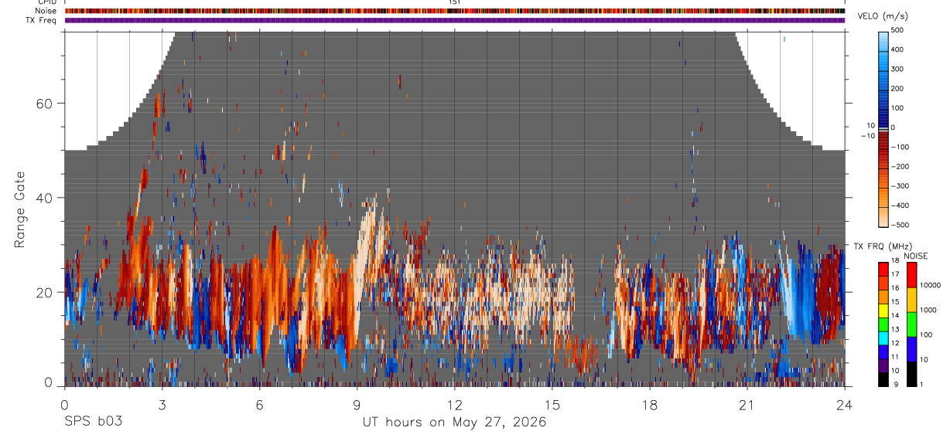The image size is (950, 438).
Task: Click hour 9 on the time axis
Action: [357, 404]
